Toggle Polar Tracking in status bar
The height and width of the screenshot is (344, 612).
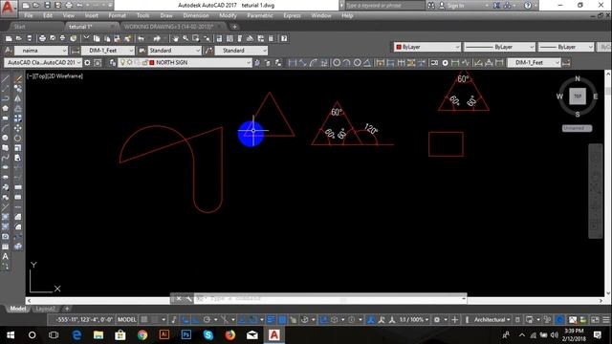click(207, 319)
